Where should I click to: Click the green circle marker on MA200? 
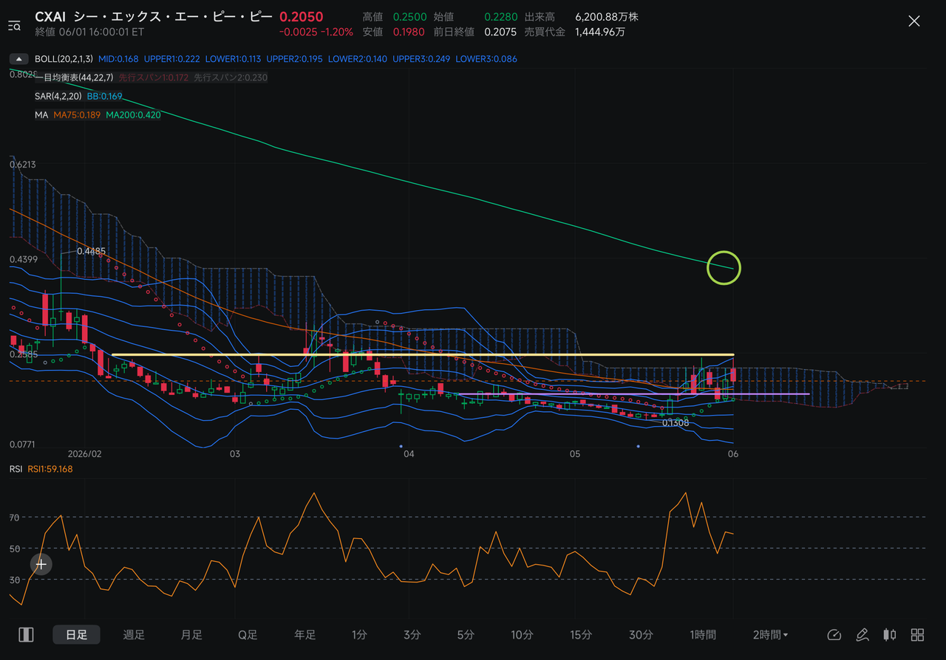(x=724, y=268)
